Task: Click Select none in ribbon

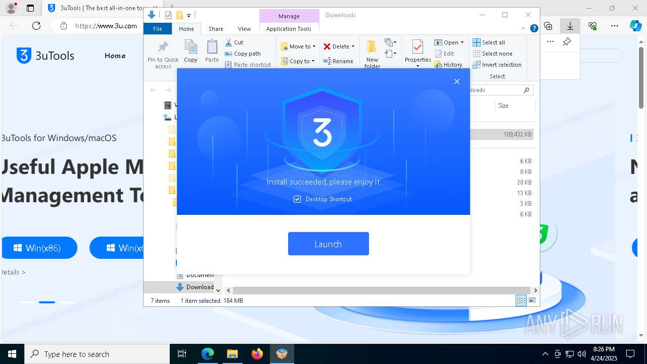Action: click(x=492, y=54)
